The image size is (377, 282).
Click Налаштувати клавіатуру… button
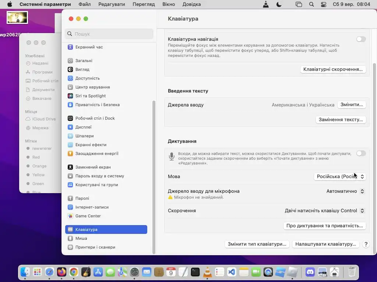click(325, 244)
